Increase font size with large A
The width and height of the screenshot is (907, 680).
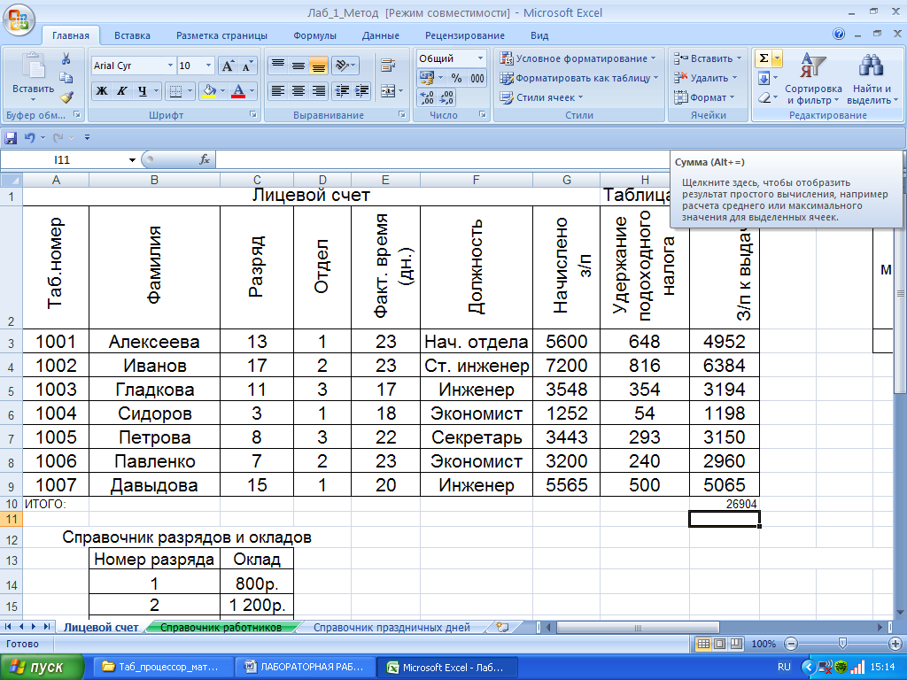pyautogui.click(x=228, y=66)
